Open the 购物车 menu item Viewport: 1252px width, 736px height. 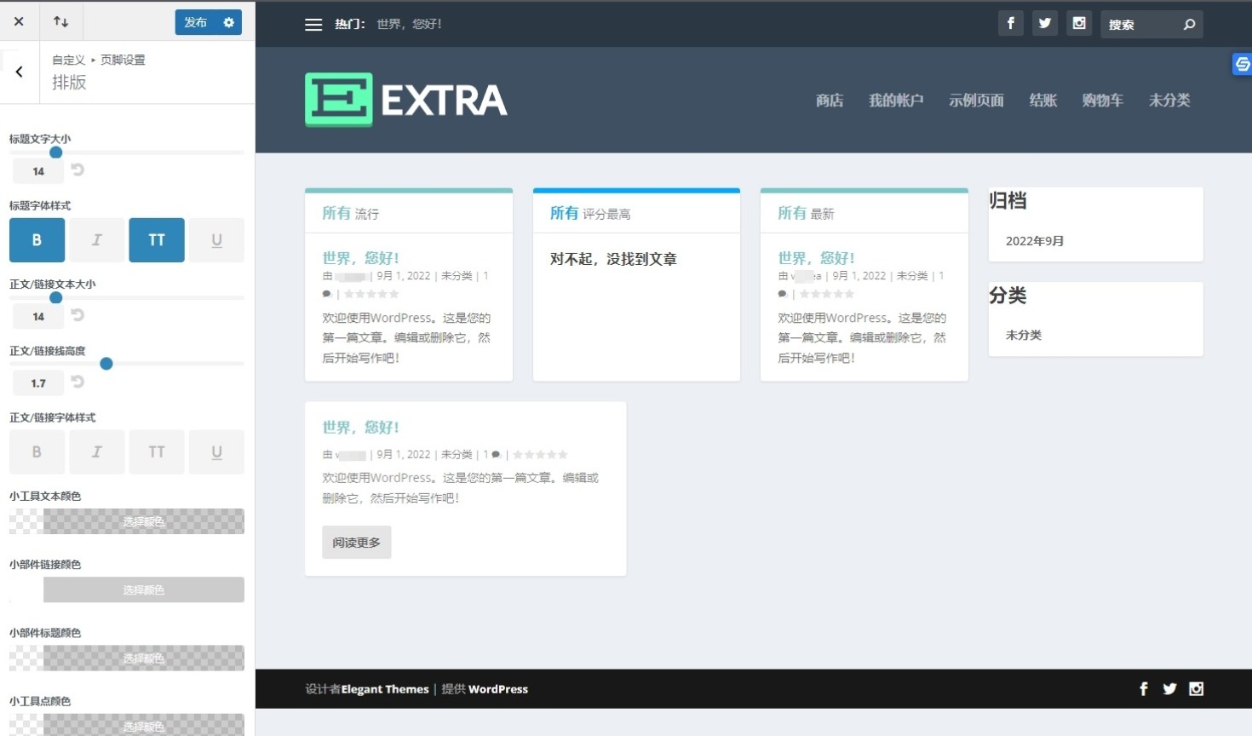tap(1102, 100)
